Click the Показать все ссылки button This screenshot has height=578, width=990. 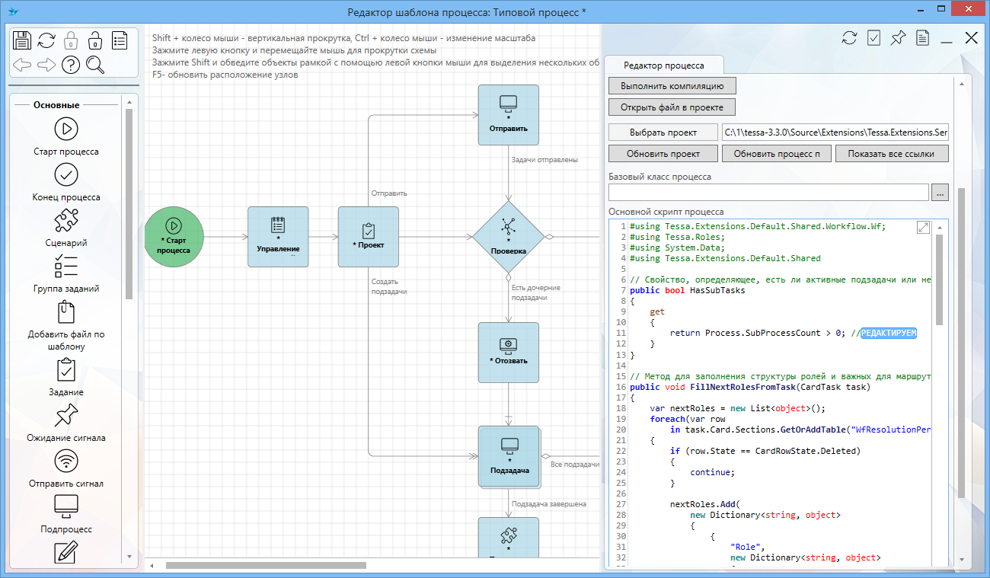click(x=893, y=154)
